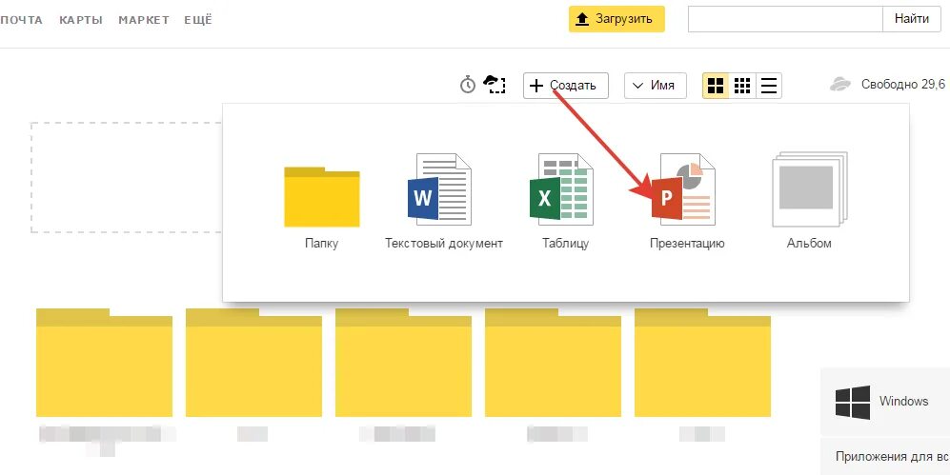Focus the search input field

tap(785, 19)
